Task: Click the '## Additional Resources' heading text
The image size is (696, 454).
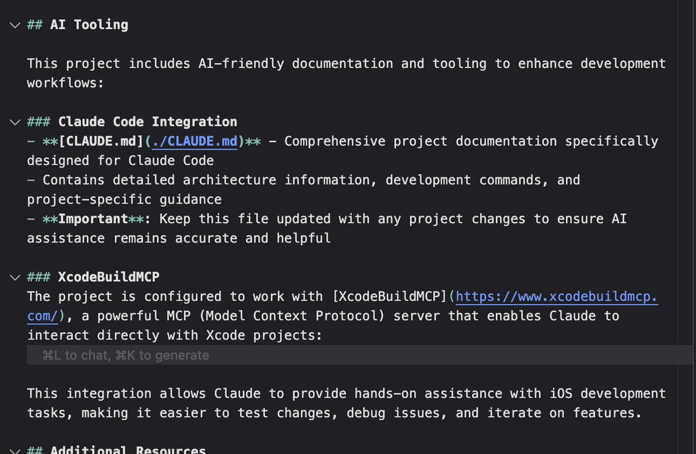Action: tap(117, 451)
